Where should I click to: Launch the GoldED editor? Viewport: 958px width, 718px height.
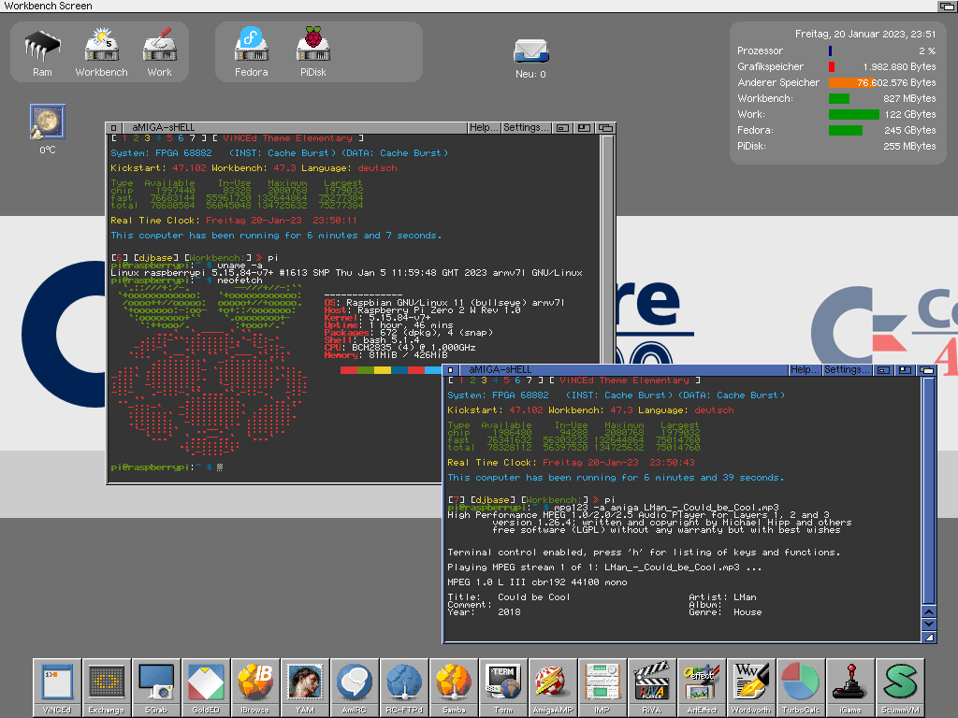205,687
